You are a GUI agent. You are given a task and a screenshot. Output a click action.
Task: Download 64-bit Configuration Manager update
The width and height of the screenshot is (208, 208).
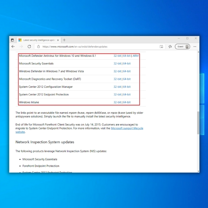pos(127,87)
